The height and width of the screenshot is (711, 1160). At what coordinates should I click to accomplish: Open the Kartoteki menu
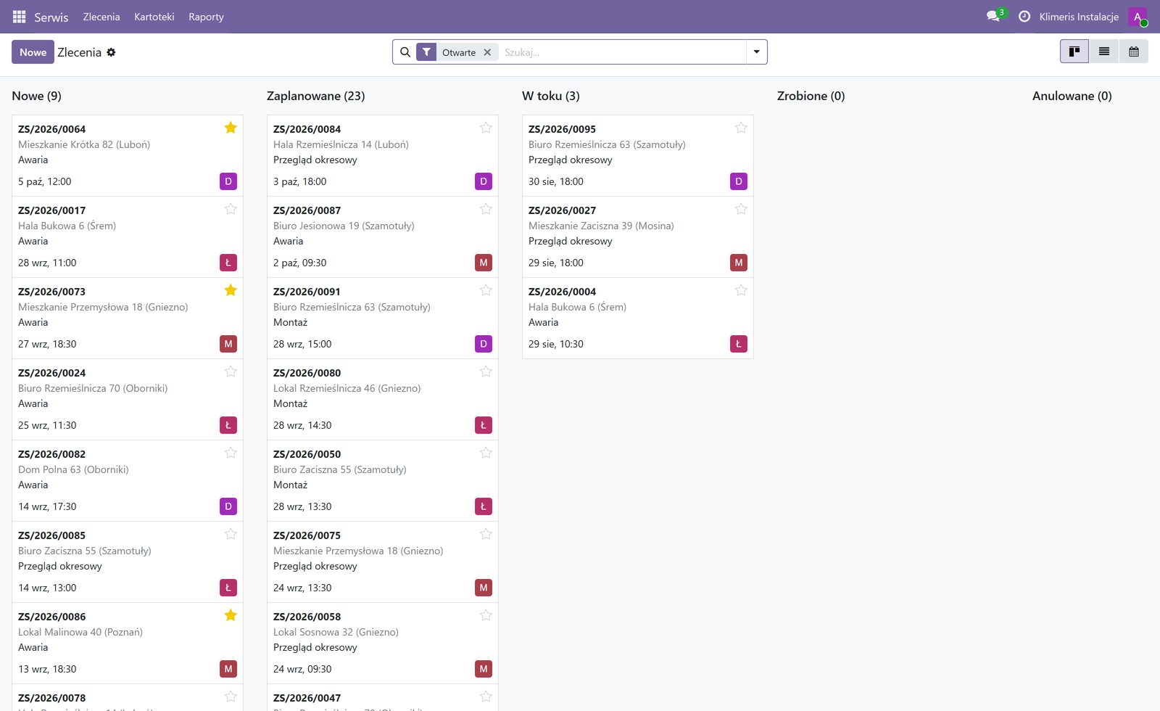click(x=154, y=17)
